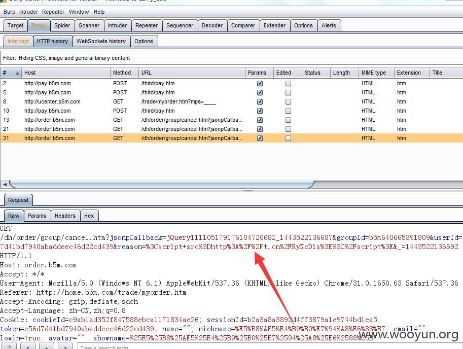Click the search term input field
This screenshot has height=349, width=463.
tap(270, 346)
